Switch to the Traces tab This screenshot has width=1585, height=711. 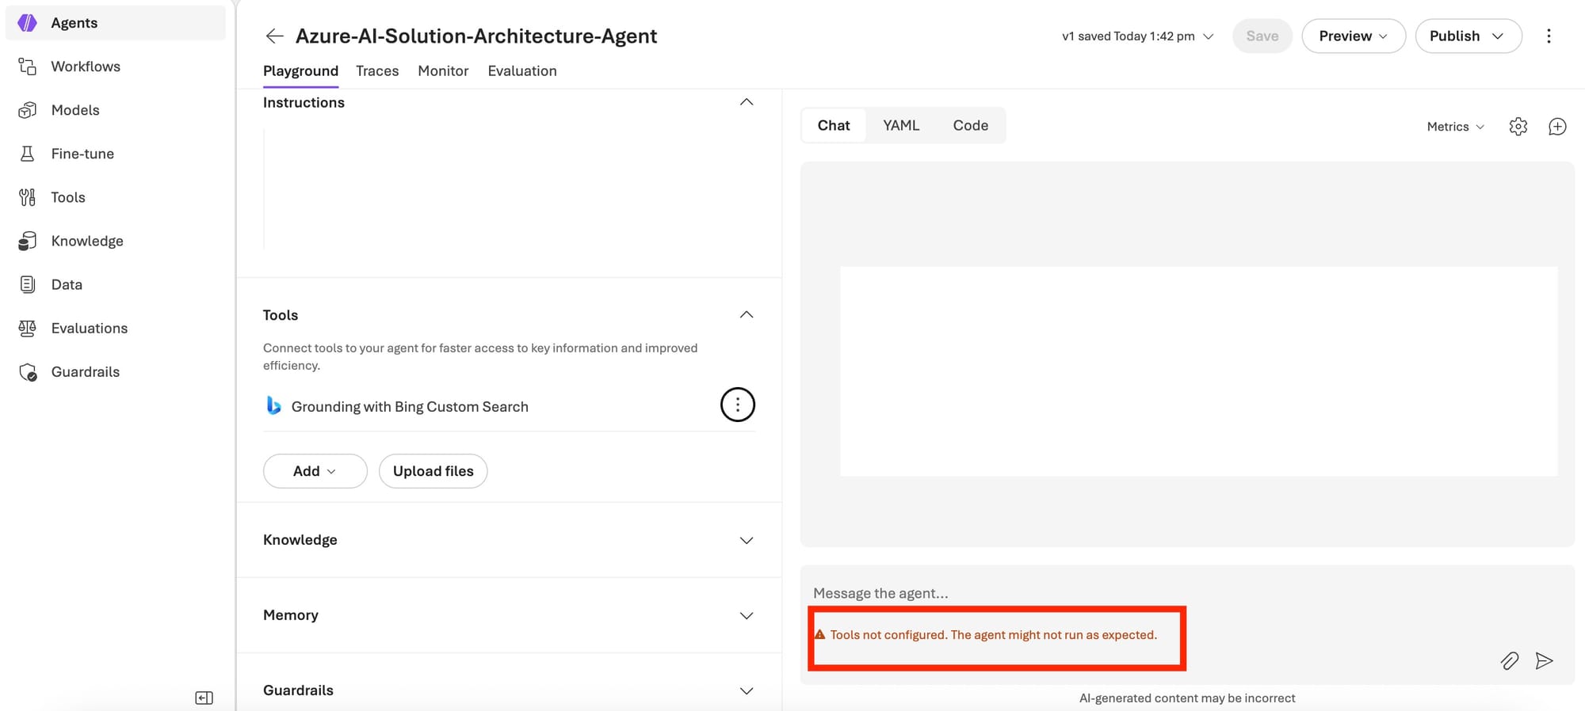377,71
